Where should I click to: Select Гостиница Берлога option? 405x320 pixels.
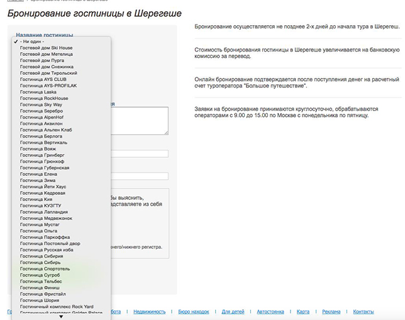click(x=61, y=136)
